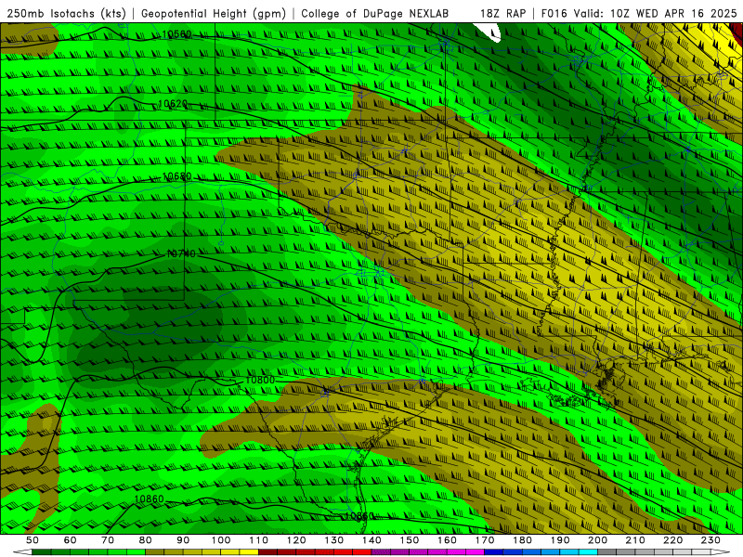The height and width of the screenshot is (557, 743).
Task: Click the 200 label on color scale
Action: click(598, 540)
